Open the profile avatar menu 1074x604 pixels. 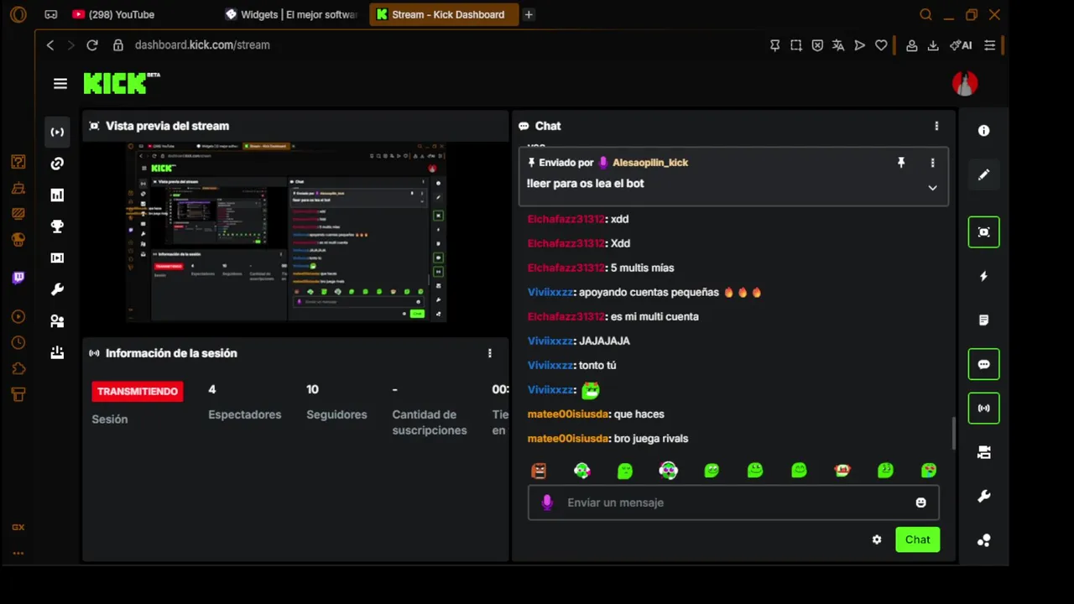pyautogui.click(x=965, y=83)
